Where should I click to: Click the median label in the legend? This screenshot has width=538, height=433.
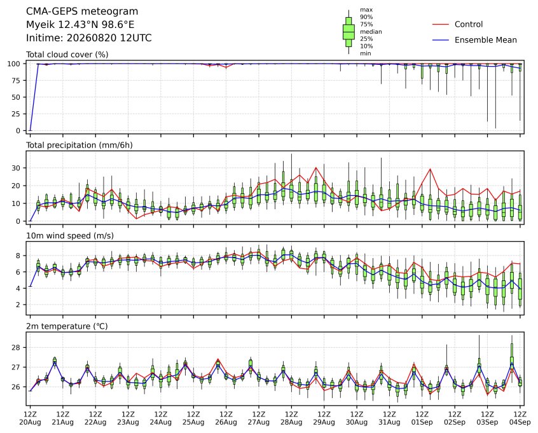point(371,32)
